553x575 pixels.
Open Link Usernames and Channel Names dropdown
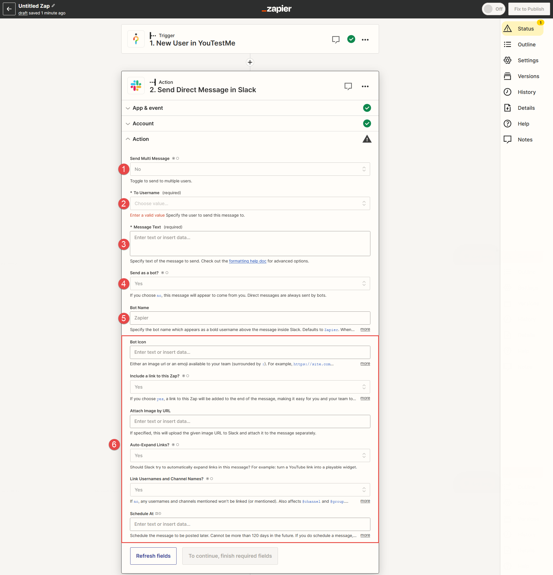250,490
